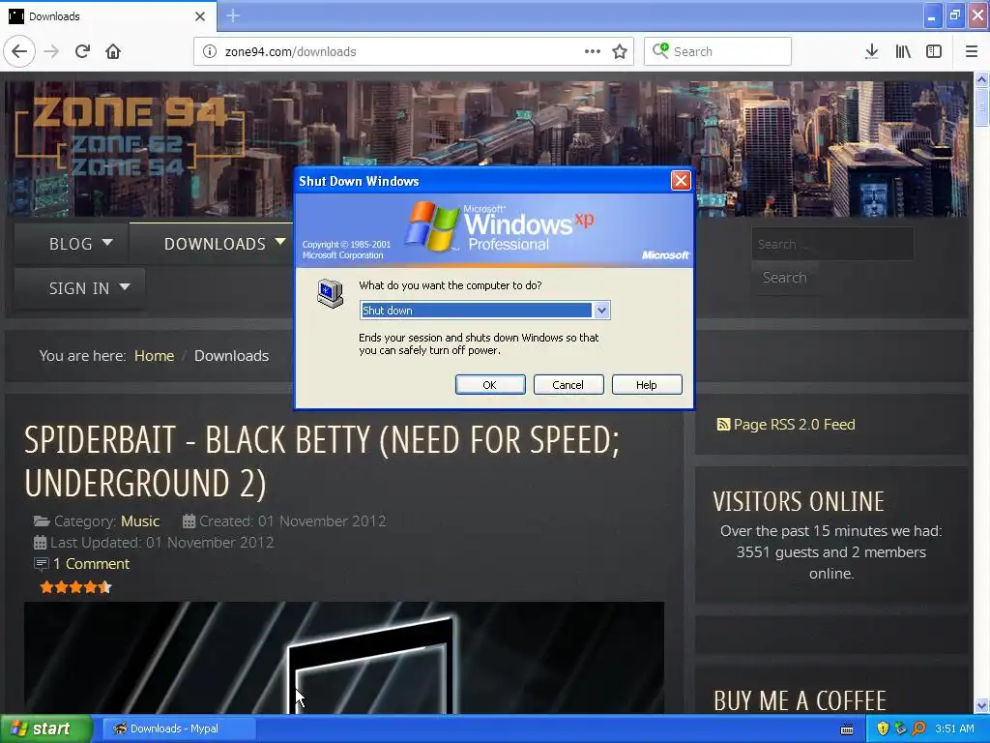Open the downloads arrow in toolbar
The height and width of the screenshot is (743, 990).
point(871,51)
